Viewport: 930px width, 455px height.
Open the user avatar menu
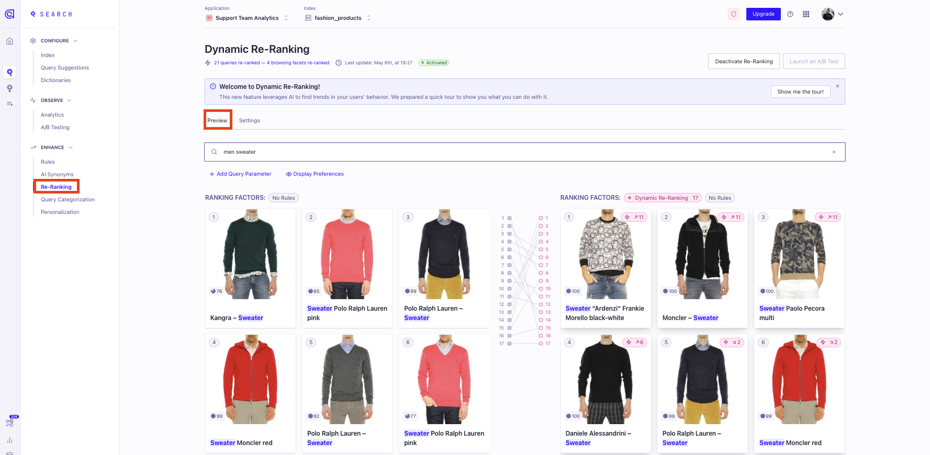tap(832, 14)
